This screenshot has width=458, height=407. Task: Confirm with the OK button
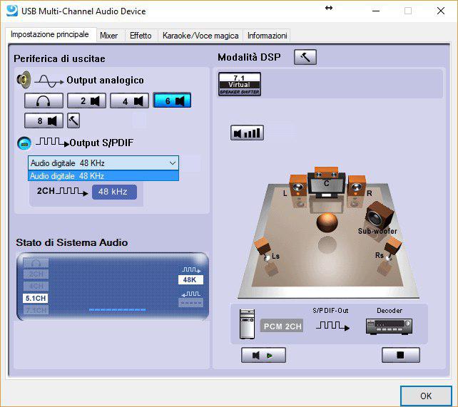[x=426, y=396]
